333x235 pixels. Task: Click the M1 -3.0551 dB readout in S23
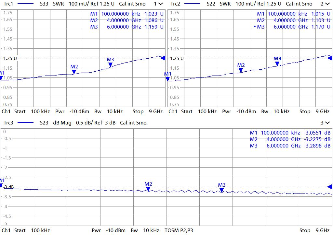290,133
